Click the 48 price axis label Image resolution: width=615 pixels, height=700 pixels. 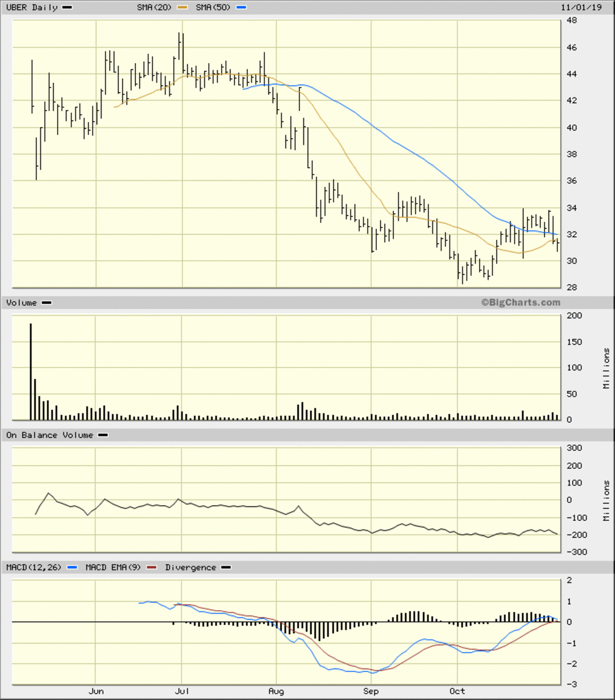point(572,20)
